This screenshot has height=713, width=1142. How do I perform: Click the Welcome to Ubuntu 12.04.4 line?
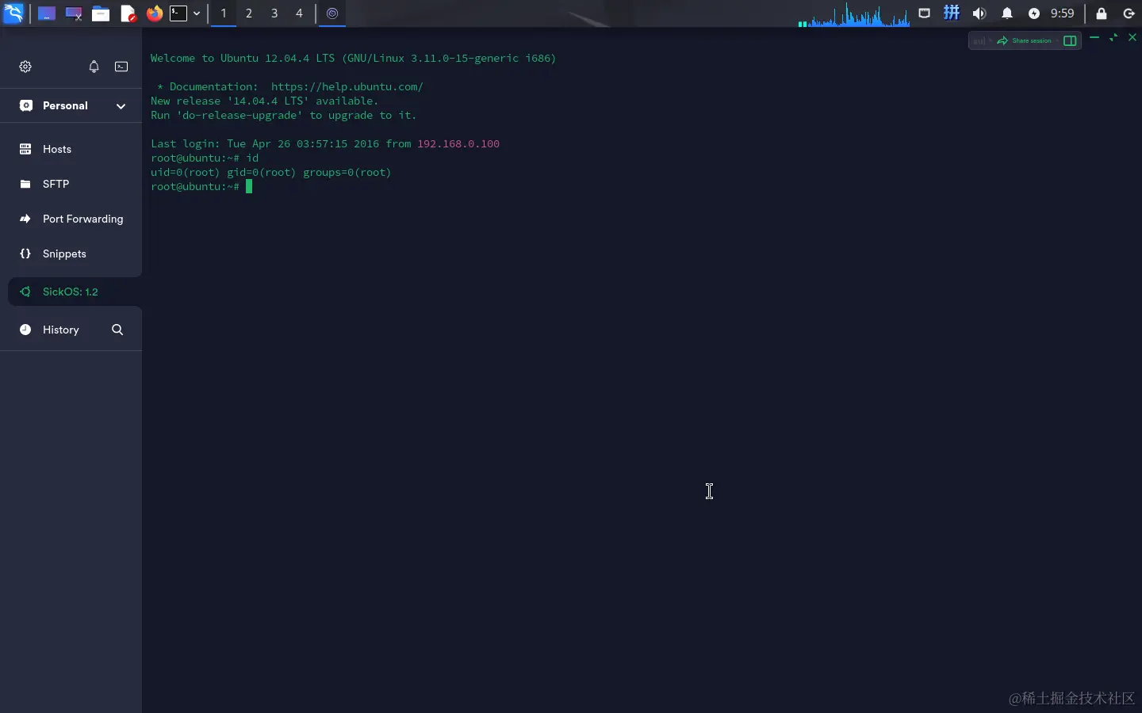point(354,58)
